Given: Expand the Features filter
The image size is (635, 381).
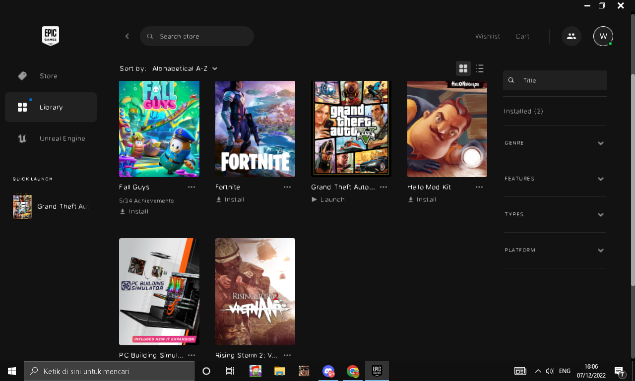Looking at the screenshot, I should 555,179.
